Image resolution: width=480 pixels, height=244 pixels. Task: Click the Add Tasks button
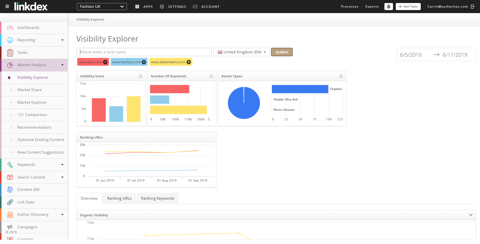click(408, 7)
